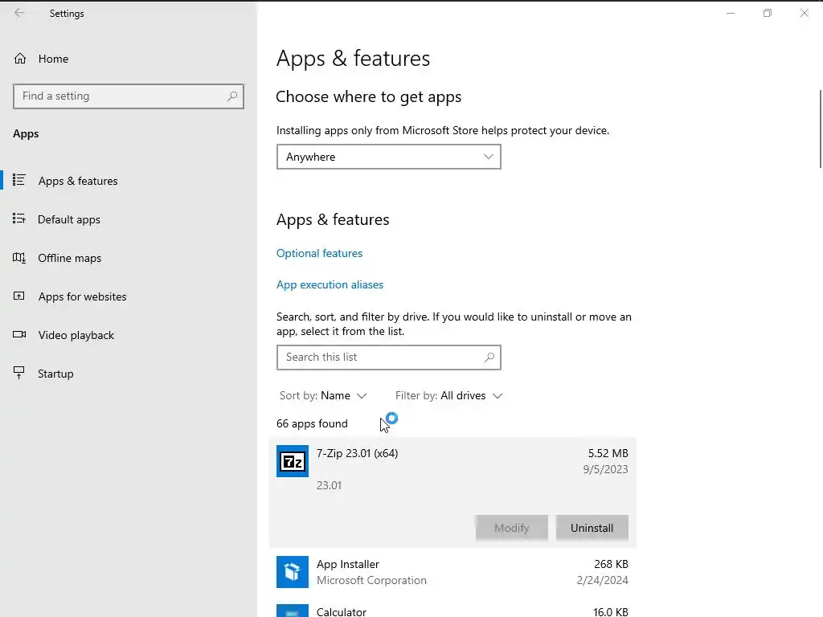The width and height of the screenshot is (823, 617).
Task: Click the Microsoft Corporation publisher text
Action: [x=371, y=580]
